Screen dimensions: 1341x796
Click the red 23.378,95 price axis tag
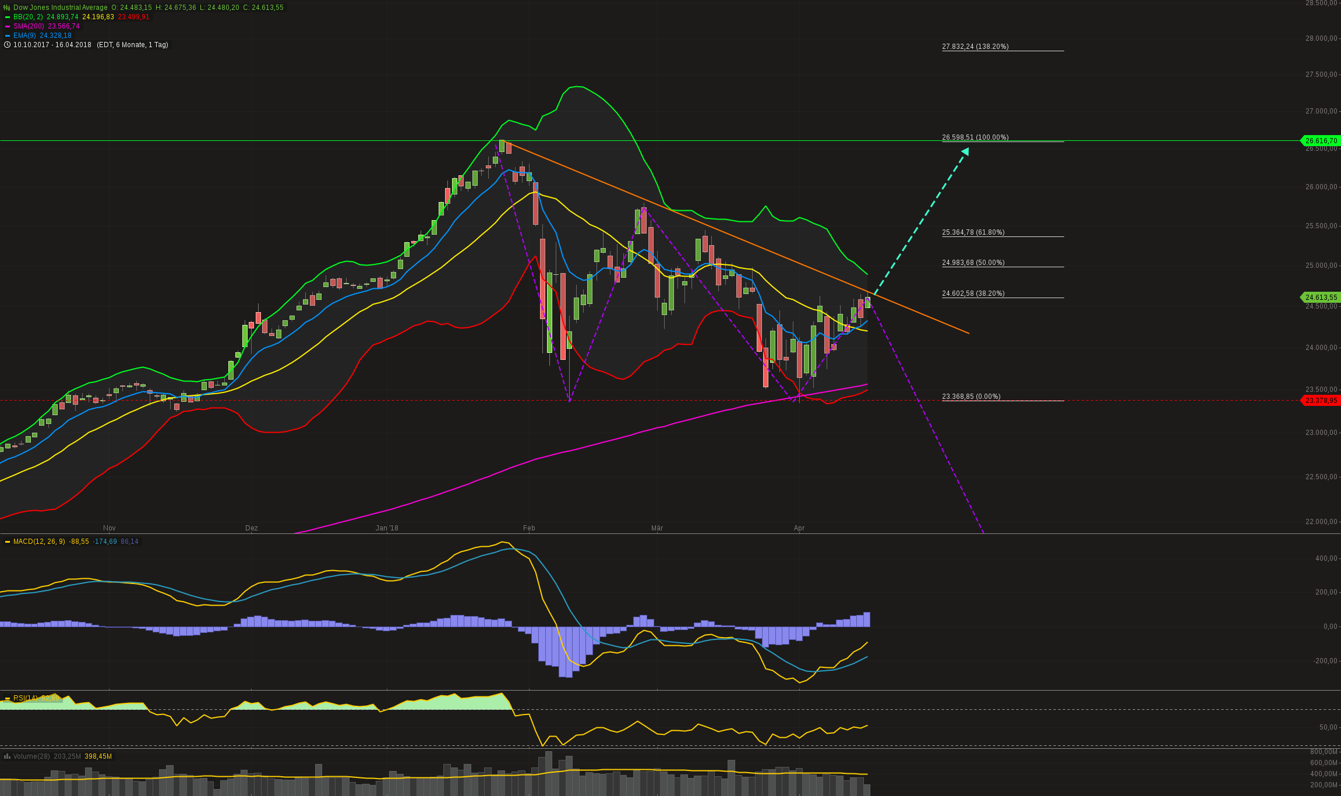1321,401
